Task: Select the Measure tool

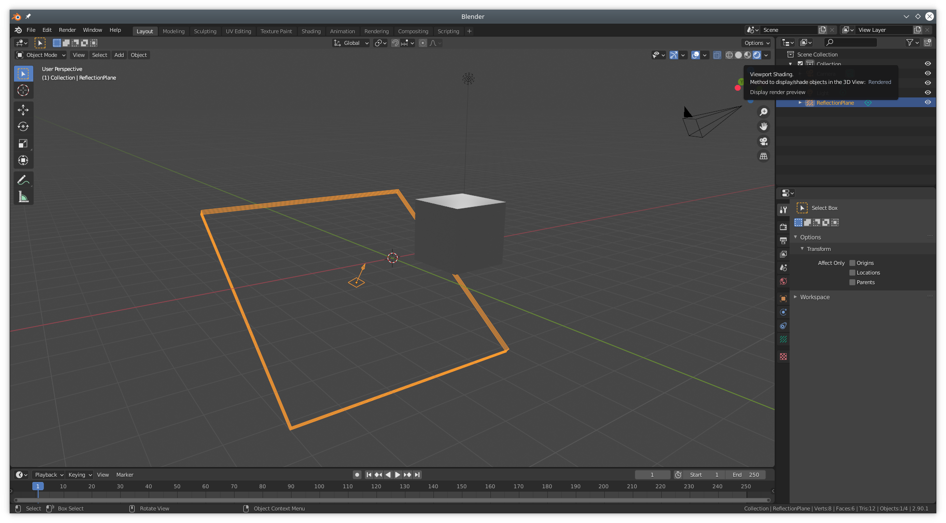Action: point(23,197)
